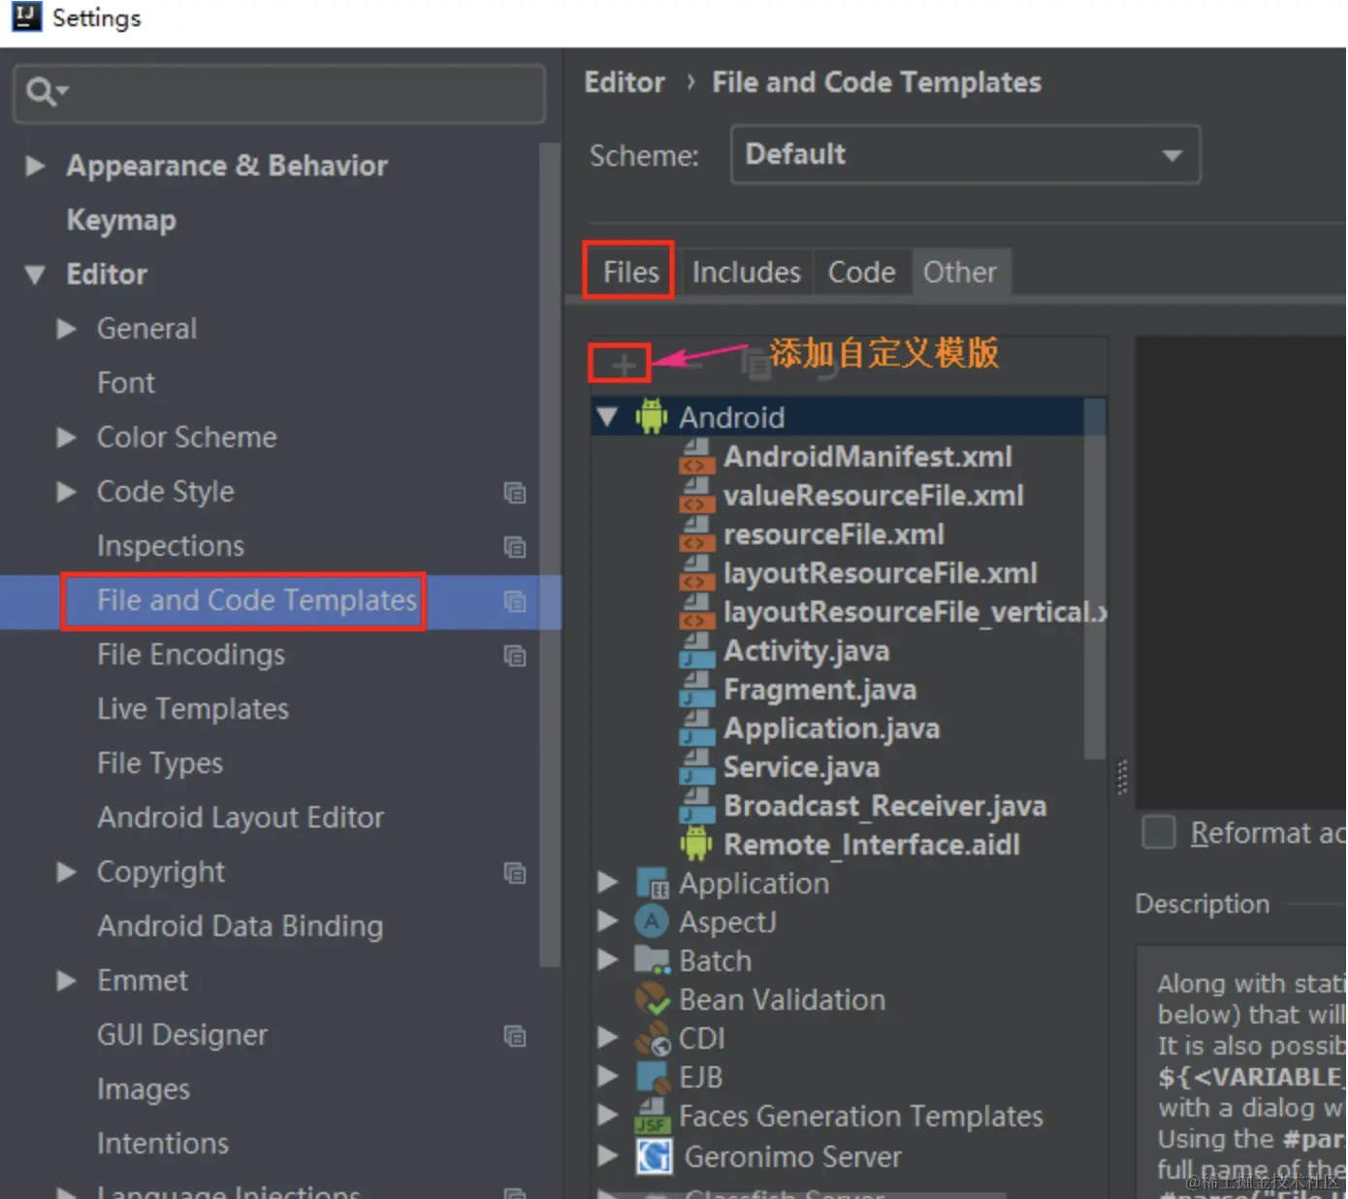The image size is (1348, 1199).
Task: Open Android Layout Editor settings
Action: [x=241, y=818]
